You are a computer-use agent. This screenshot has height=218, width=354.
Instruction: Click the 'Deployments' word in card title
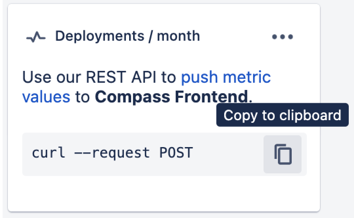point(100,36)
